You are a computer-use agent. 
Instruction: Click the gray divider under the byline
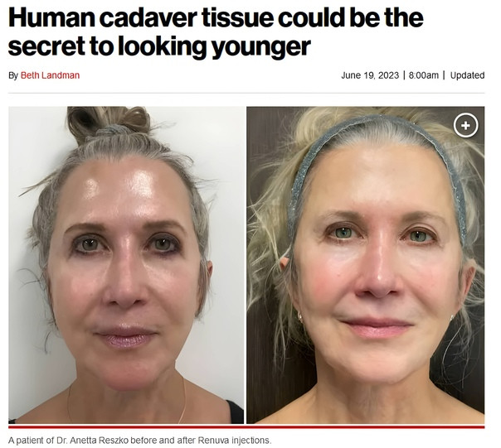click(246, 94)
